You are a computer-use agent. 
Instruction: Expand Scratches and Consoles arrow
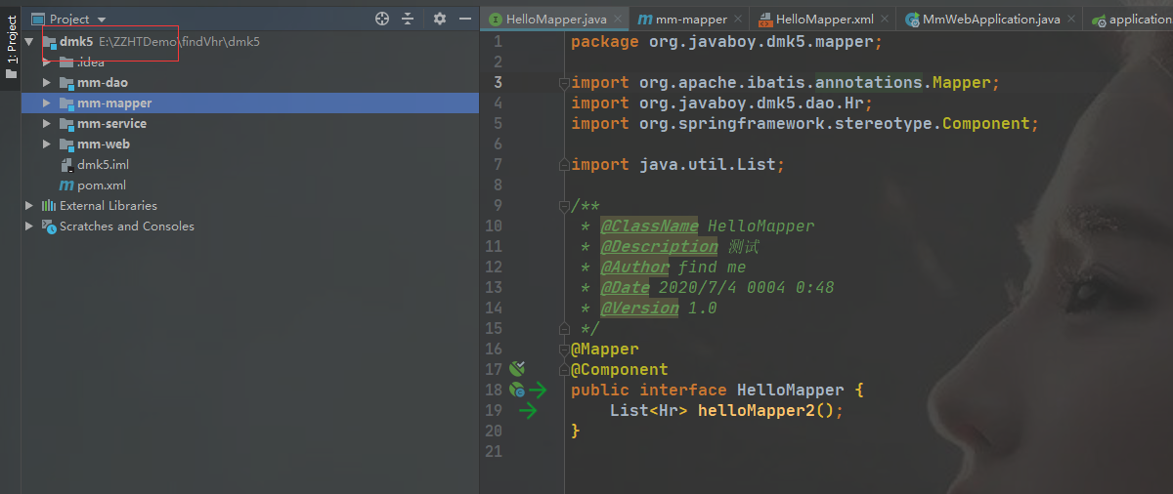click(x=29, y=226)
